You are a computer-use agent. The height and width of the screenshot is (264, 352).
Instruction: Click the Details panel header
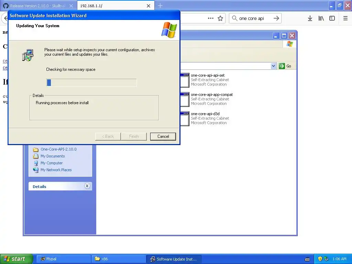point(60,186)
